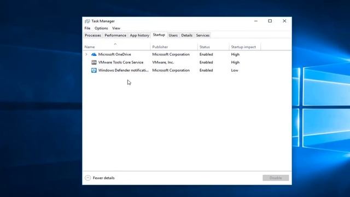Image resolution: width=350 pixels, height=197 pixels.
Task: Select the Windows Defender notification entry name
Action: pyautogui.click(x=124, y=70)
